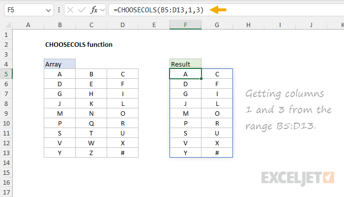Select Result cell G13 containing '#'
This screenshot has width=344, height=197.
point(217,153)
